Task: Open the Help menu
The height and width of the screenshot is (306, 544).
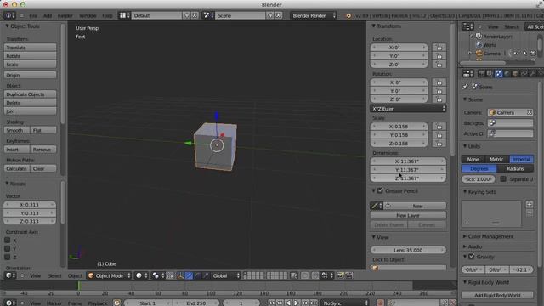Action: click(x=107, y=15)
